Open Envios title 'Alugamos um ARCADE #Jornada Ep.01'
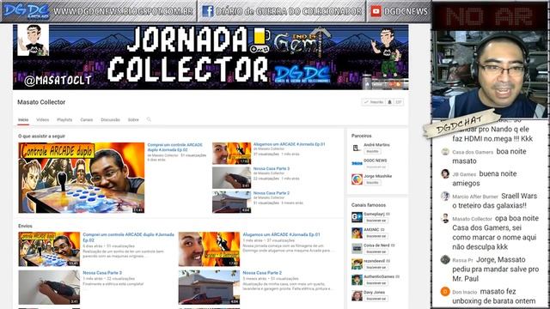This screenshot has width=550, height=309. 281,234
